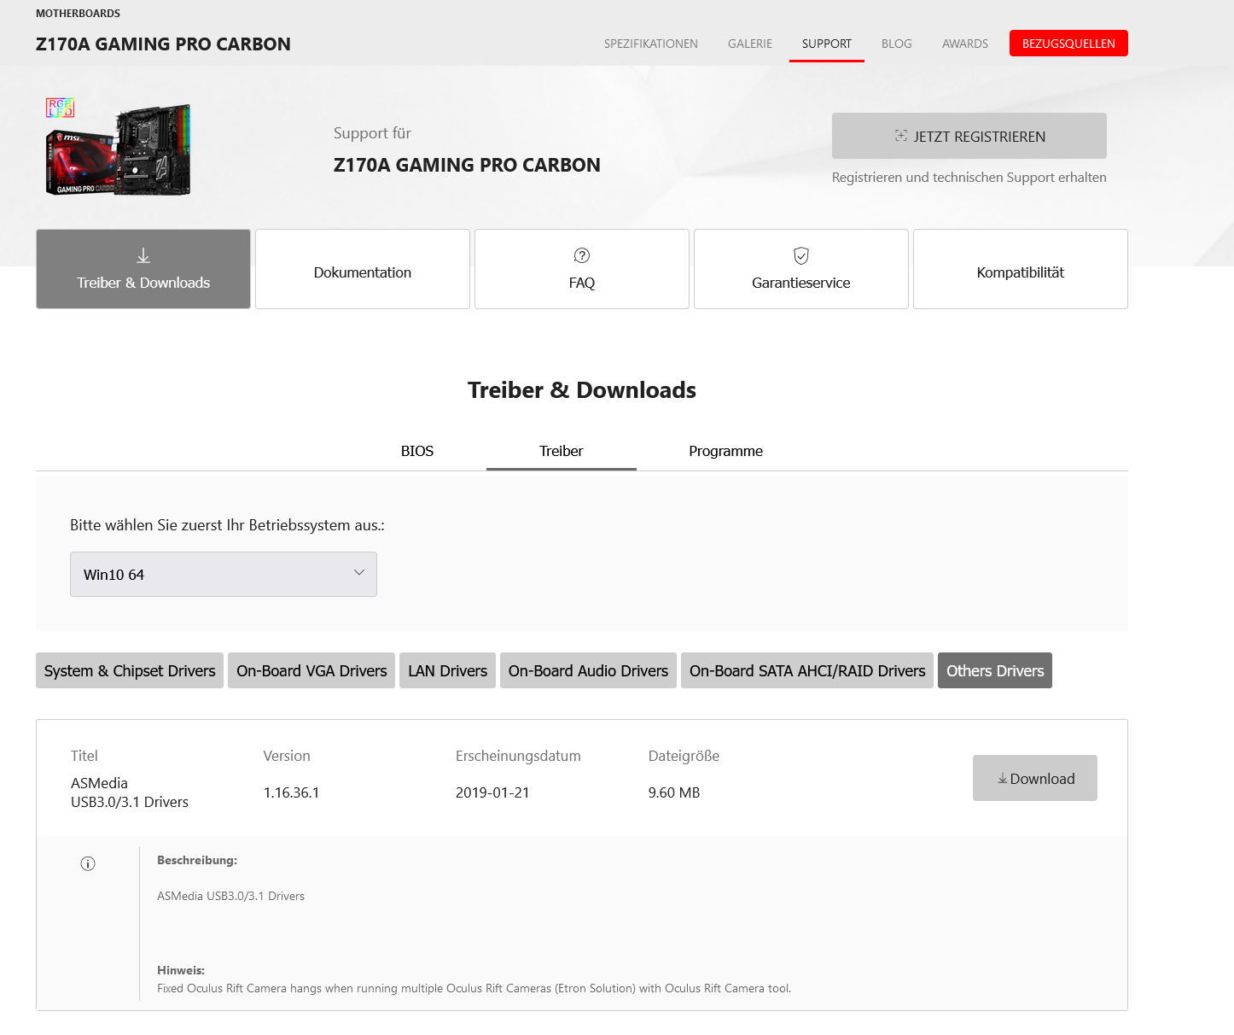Click the question mark icon above FAQ
1234x1035 pixels.
tap(581, 254)
